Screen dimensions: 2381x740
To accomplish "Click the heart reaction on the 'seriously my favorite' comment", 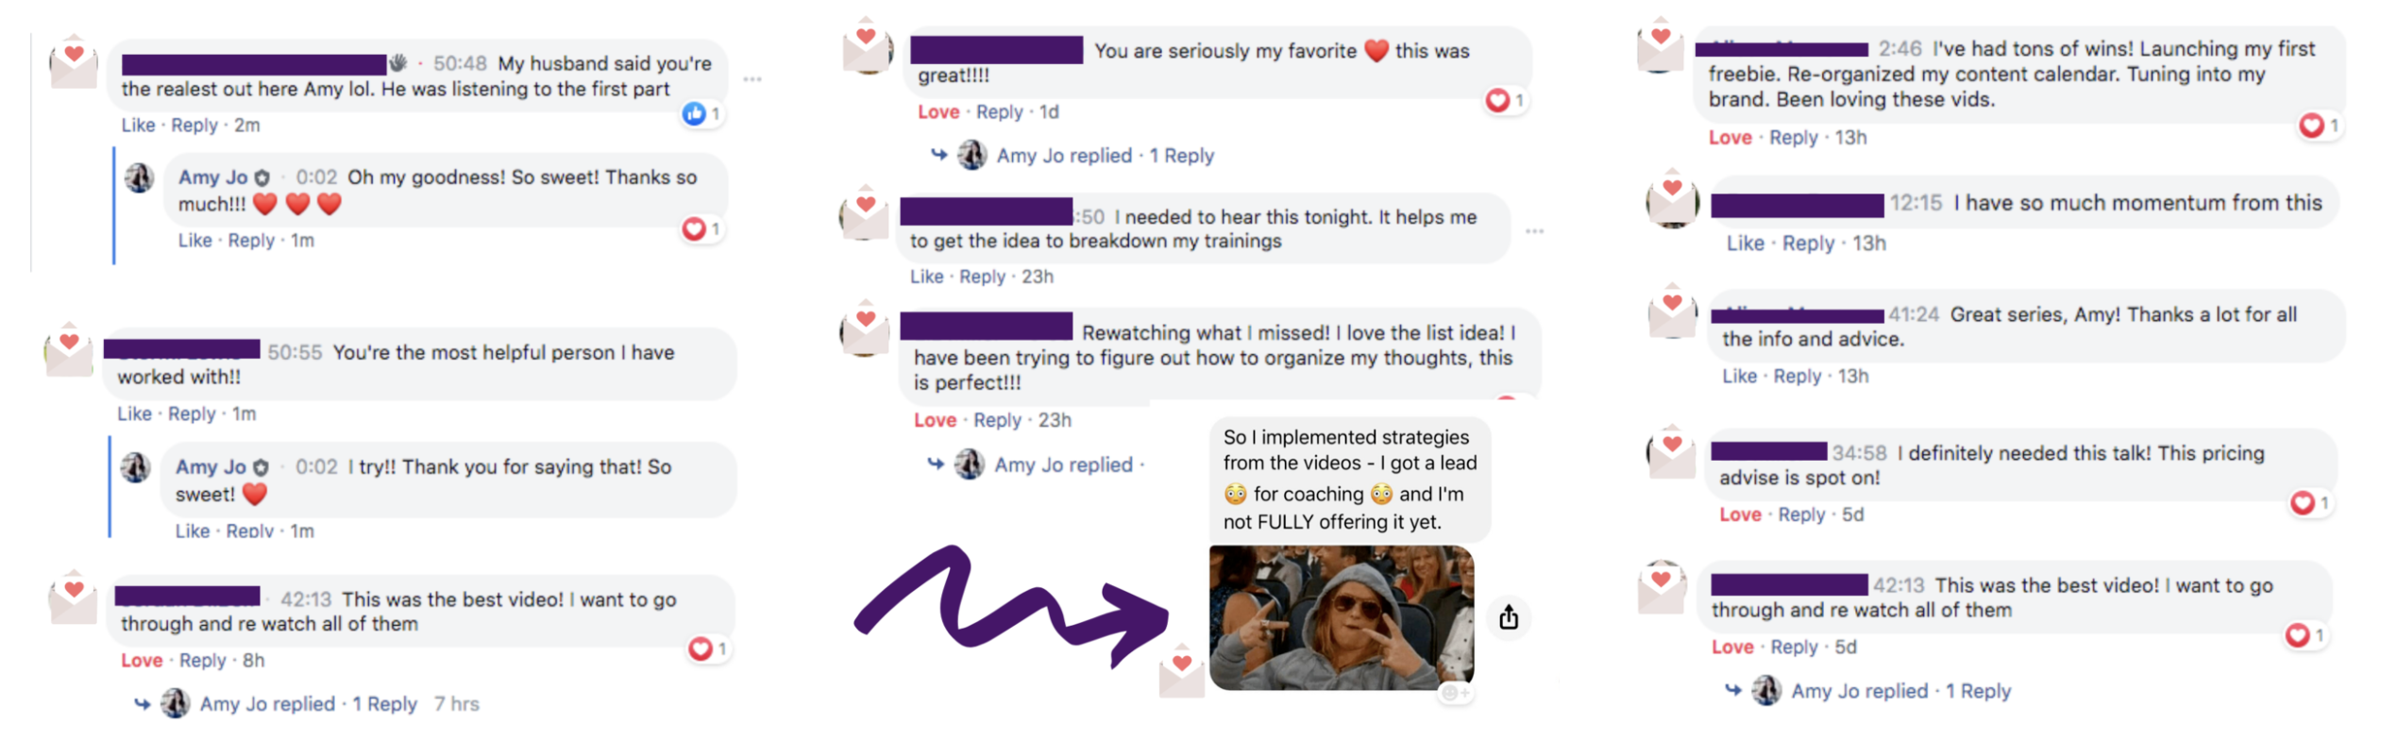I will tap(1497, 100).
